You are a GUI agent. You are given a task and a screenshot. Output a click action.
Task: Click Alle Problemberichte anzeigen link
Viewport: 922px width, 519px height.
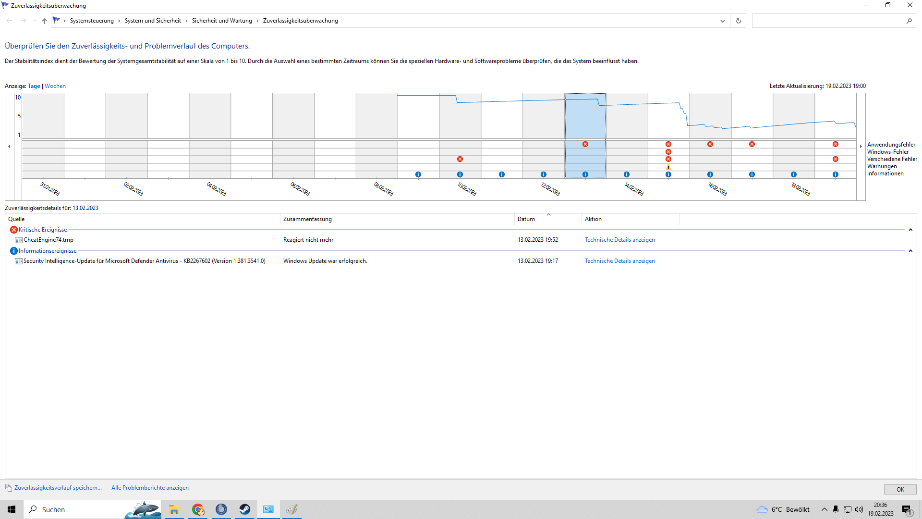tap(150, 488)
